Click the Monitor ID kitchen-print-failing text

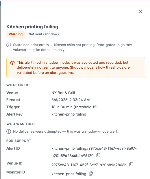click(x=69, y=174)
